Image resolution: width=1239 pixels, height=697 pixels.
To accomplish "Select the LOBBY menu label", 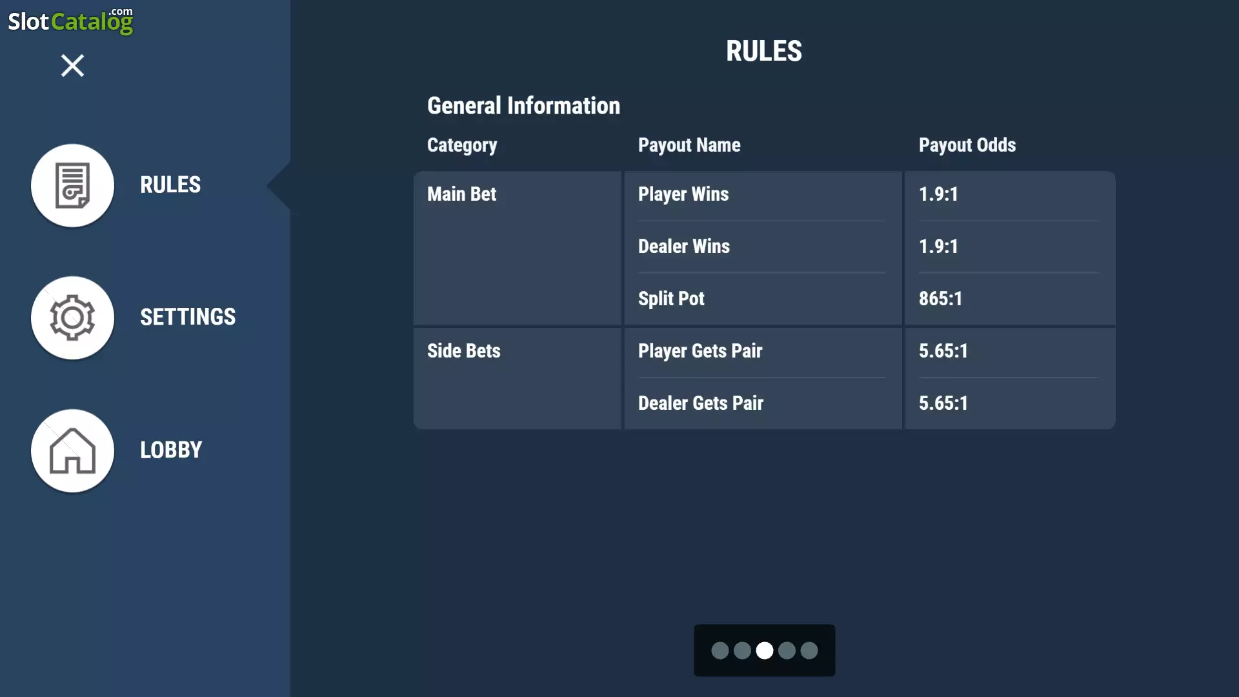I will pos(171,450).
